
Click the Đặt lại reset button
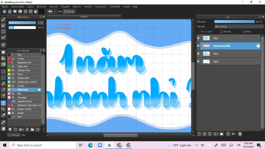[69, 11]
